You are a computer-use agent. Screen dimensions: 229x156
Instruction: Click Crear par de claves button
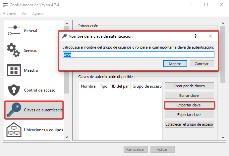click(189, 86)
